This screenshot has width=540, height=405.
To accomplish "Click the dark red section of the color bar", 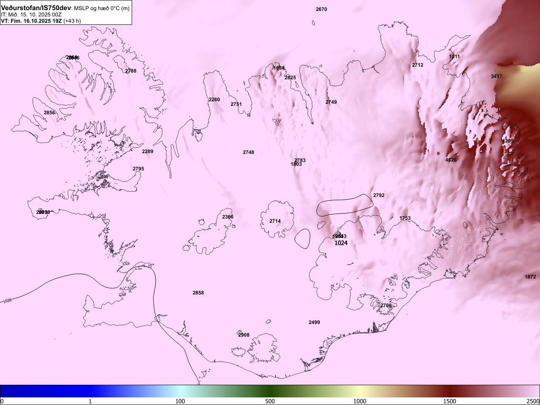I will 450,391.
